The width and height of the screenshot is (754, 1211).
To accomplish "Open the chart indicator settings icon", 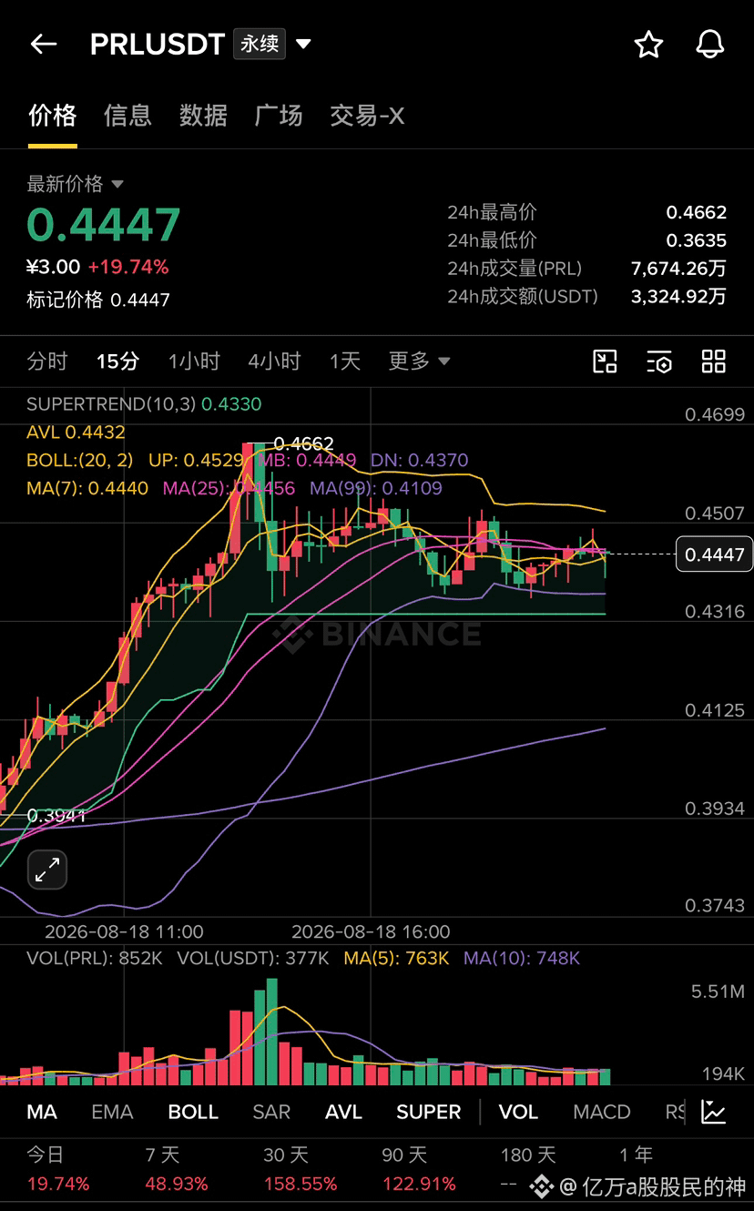I will click(x=659, y=361).
